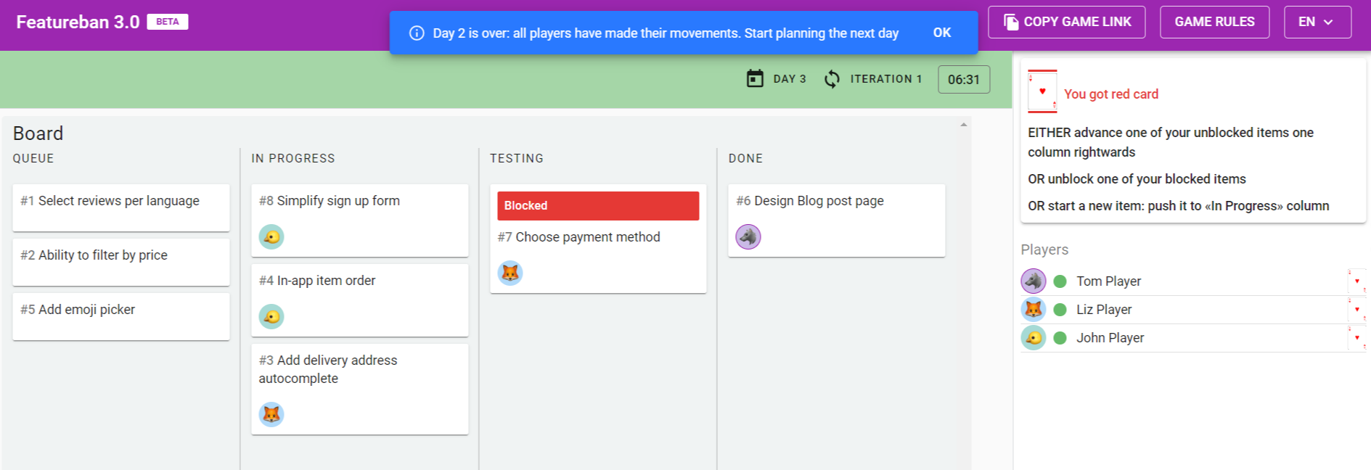Open the Game Rules button
The height and width of the screenshot is (470, 1371).
1214,22
